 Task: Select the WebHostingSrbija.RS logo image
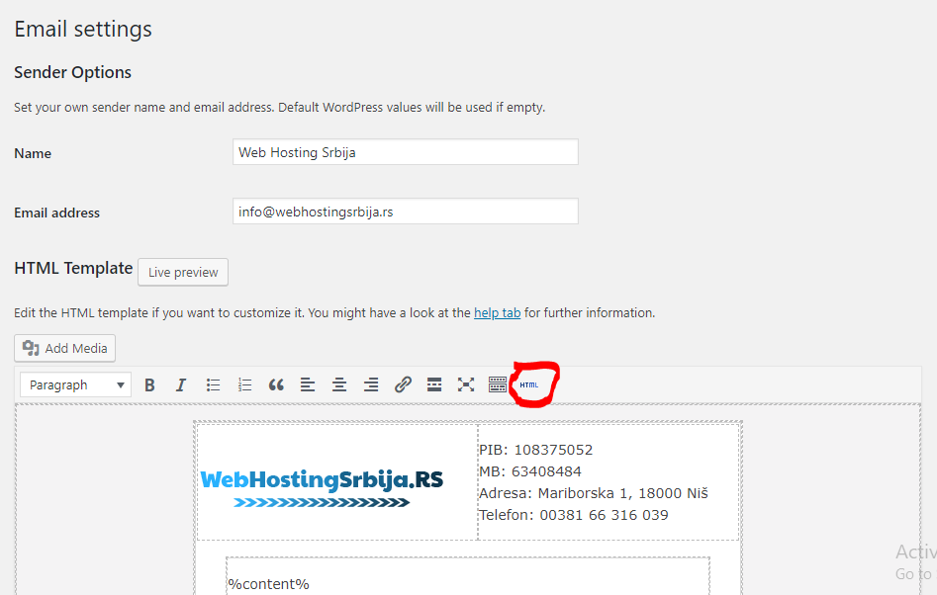coord(323,487)
